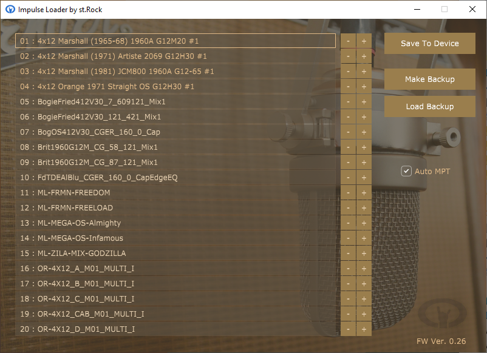Select slot 14 ML-MEGA-OS-Infamous

click(x=175, y=238)
